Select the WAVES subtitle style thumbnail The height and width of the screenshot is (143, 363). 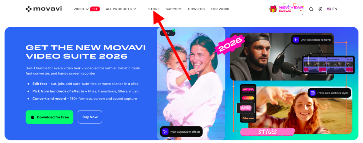click(x=246, y=108)
